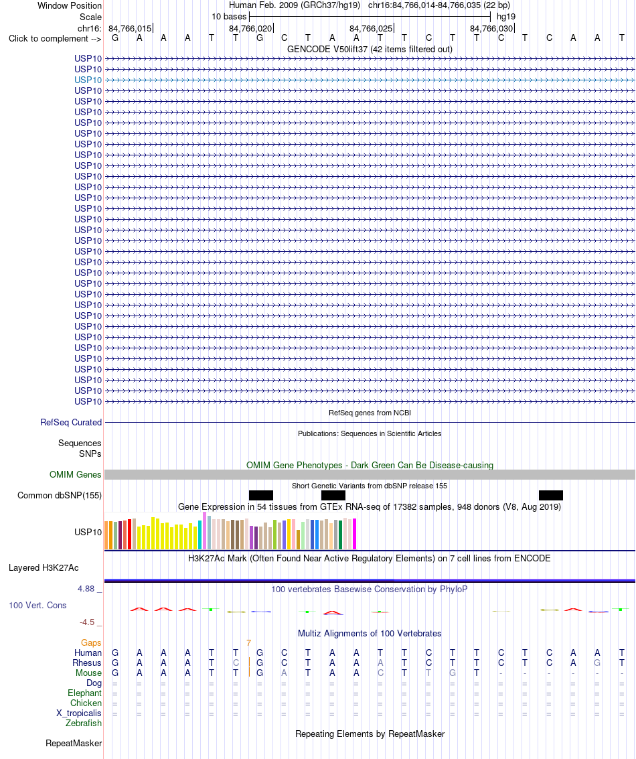This screenshot has width=636, height=759.
Task: Click the GENCODE V50lift37 track title
Action: click(370, 49)
